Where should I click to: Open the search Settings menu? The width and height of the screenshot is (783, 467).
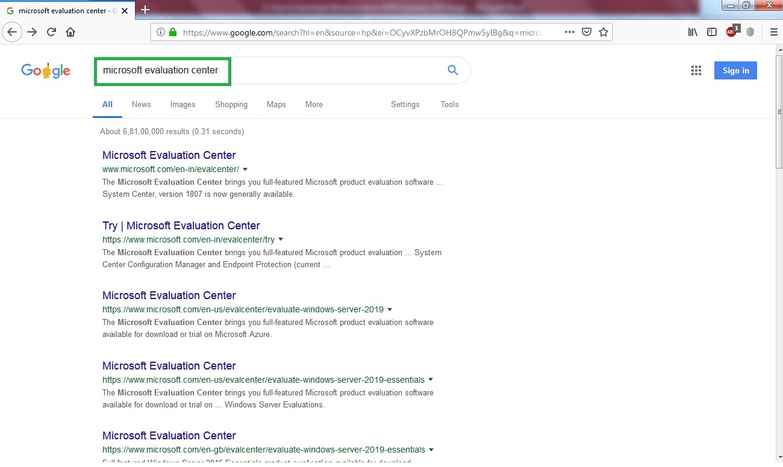(x=405, y=104)
